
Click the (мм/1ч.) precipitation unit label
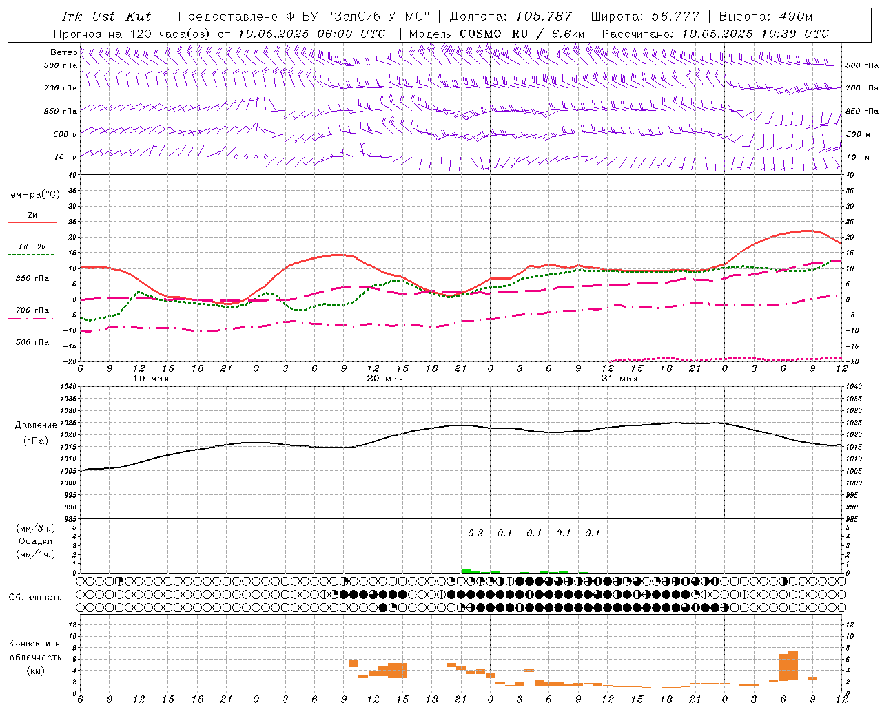pos(36,554)
